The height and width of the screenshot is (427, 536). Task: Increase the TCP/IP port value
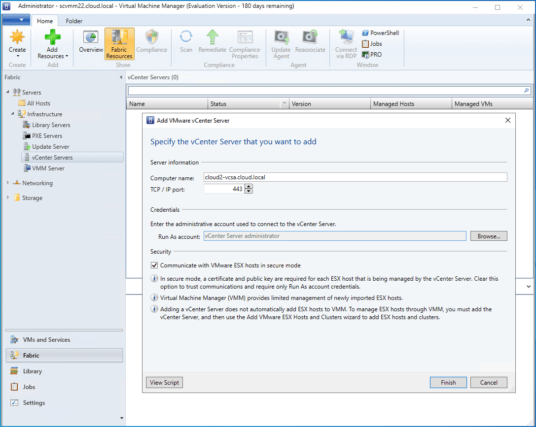coord(249,187)
